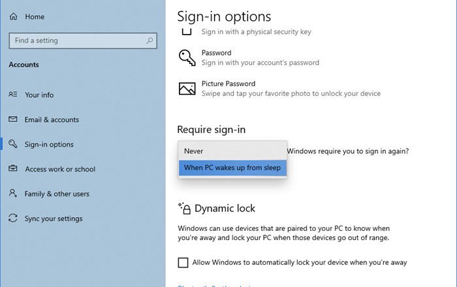
Task: Click the Family & other users icon
Action: click(x=13, y=194)
